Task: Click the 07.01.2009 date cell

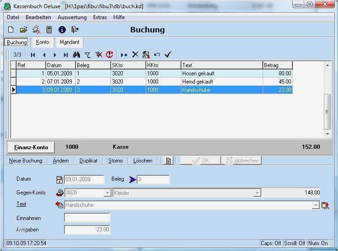Action: click(61, 82)
